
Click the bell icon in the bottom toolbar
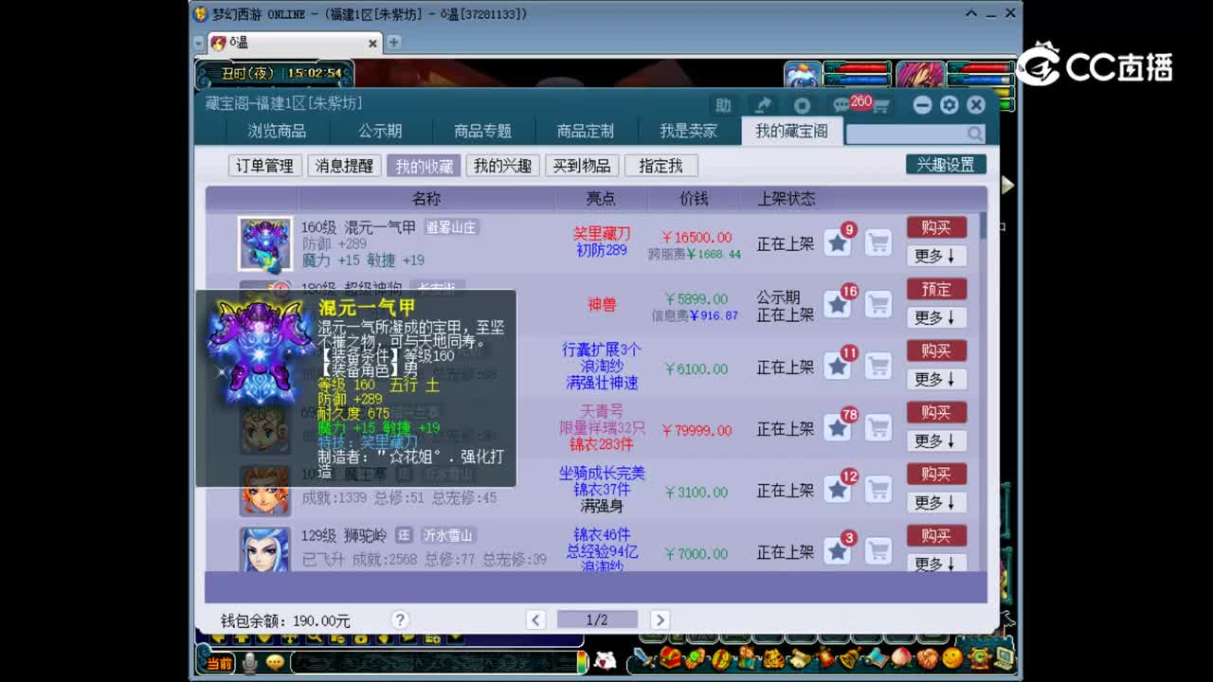point(850,657)
